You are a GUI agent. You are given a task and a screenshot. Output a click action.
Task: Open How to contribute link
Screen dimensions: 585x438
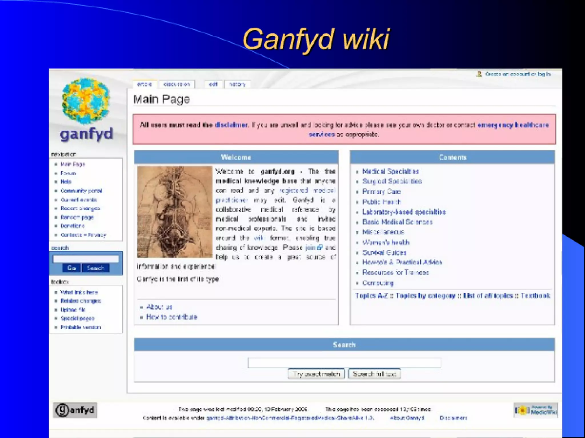(172, 317)
